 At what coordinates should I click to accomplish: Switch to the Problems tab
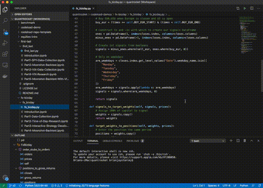click(132, 141)
